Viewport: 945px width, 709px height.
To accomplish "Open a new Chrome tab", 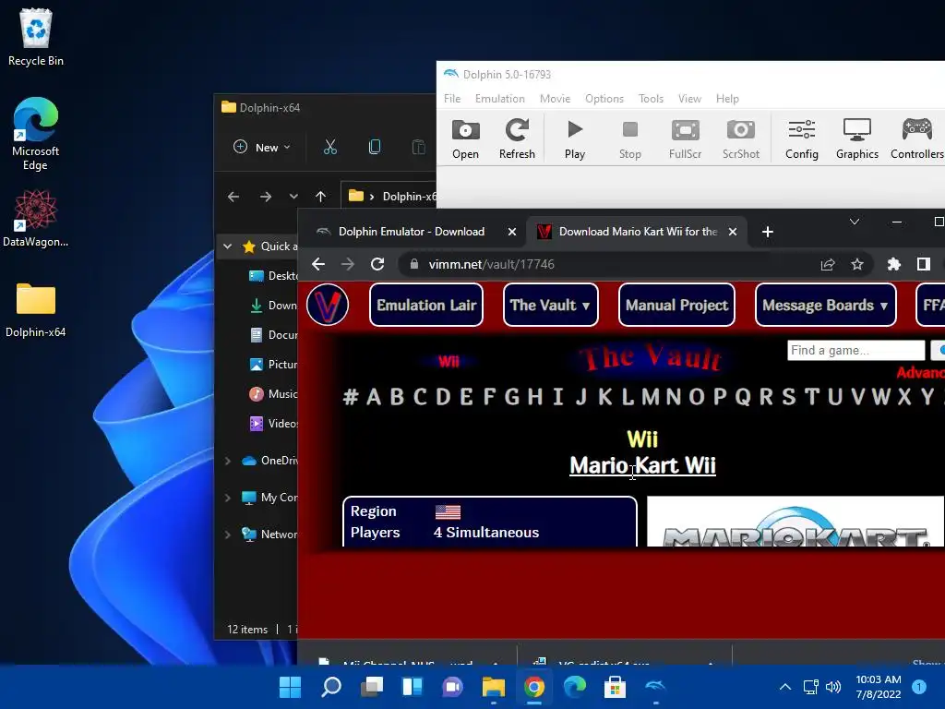I will click(x=767, y=232).
